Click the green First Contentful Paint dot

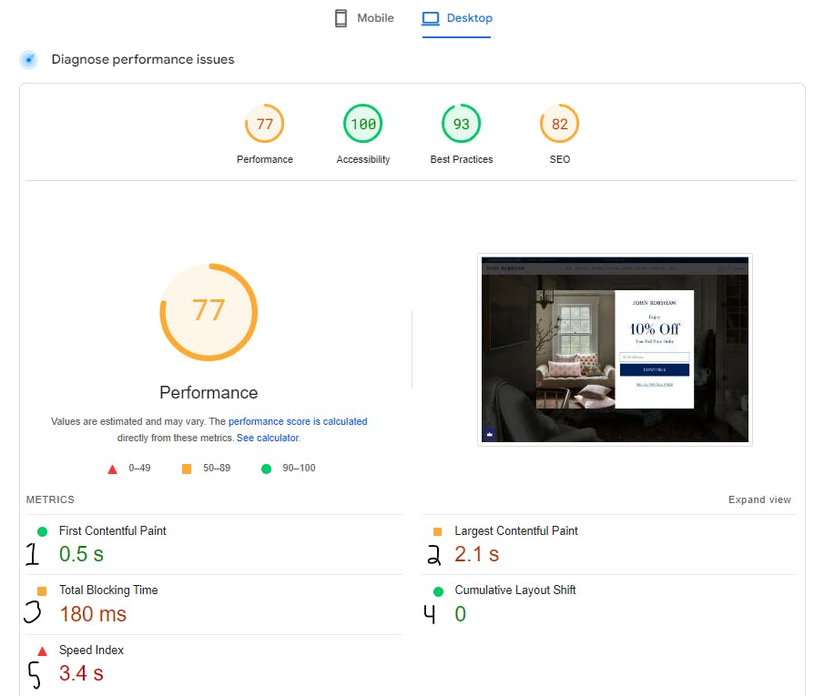[43, 531]
